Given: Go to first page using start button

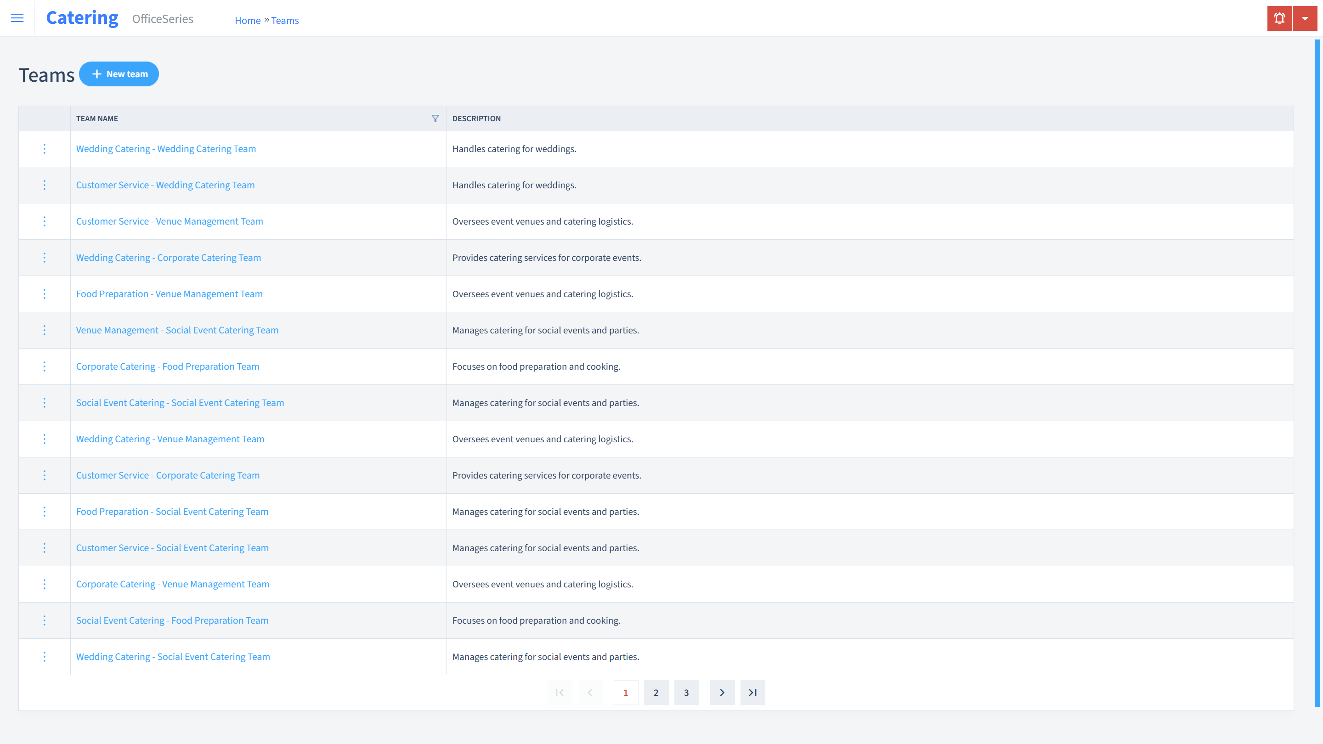Looking at the screenshot, I should (x=559, y=692).
